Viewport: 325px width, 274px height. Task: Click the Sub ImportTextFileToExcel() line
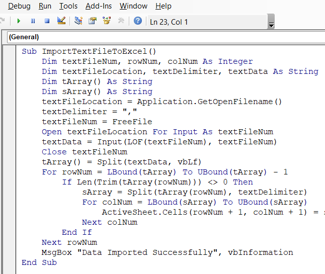click(89, 51)
